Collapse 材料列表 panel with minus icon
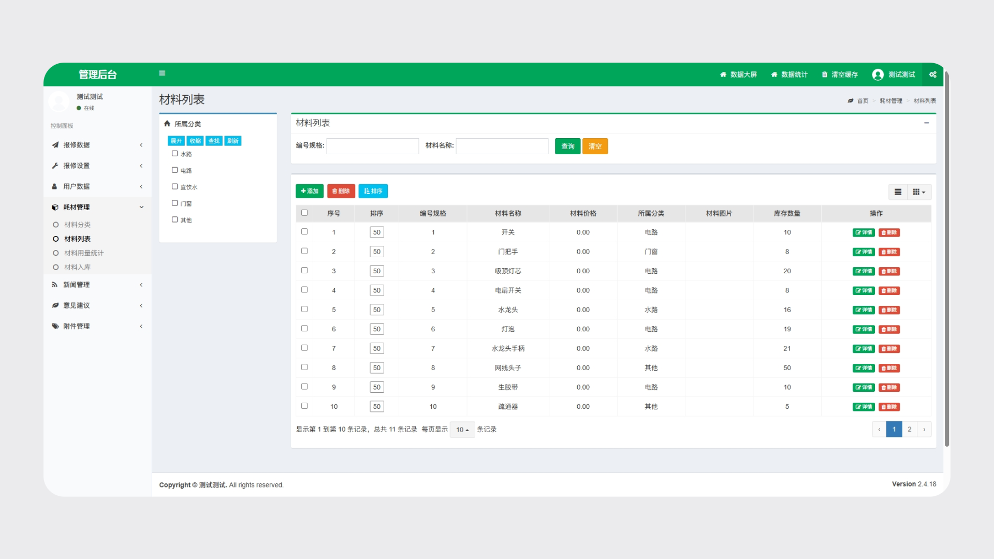Viewport: 994px width, 559px height. [926, 123]
